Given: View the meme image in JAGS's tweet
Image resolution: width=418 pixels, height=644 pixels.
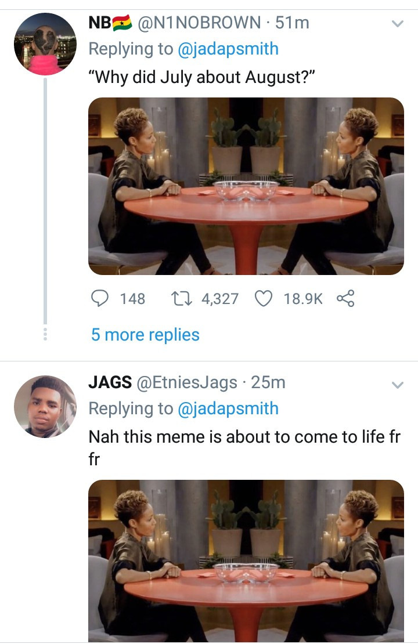Looking at the screenshot, I should pos(246,560).
